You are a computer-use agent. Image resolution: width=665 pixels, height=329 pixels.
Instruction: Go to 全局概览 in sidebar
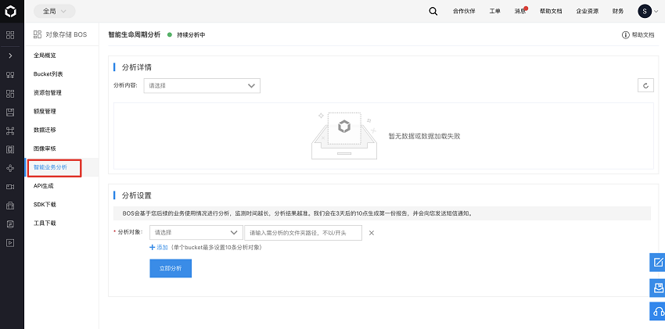pos(45,55)
